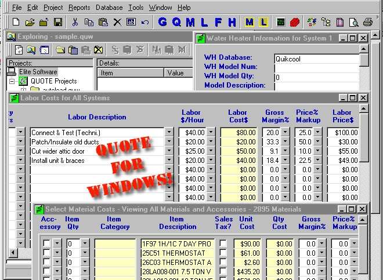The width and height of the screenshot is (383, 280).
Task: Click the Undo arrow icon
Action: click(x=144, y=23)
